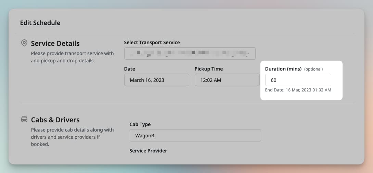The height and width of the screenshot is (173, 373).
Task: Open the Select Transport Service dropdown
Action: [x=190, y=53]
